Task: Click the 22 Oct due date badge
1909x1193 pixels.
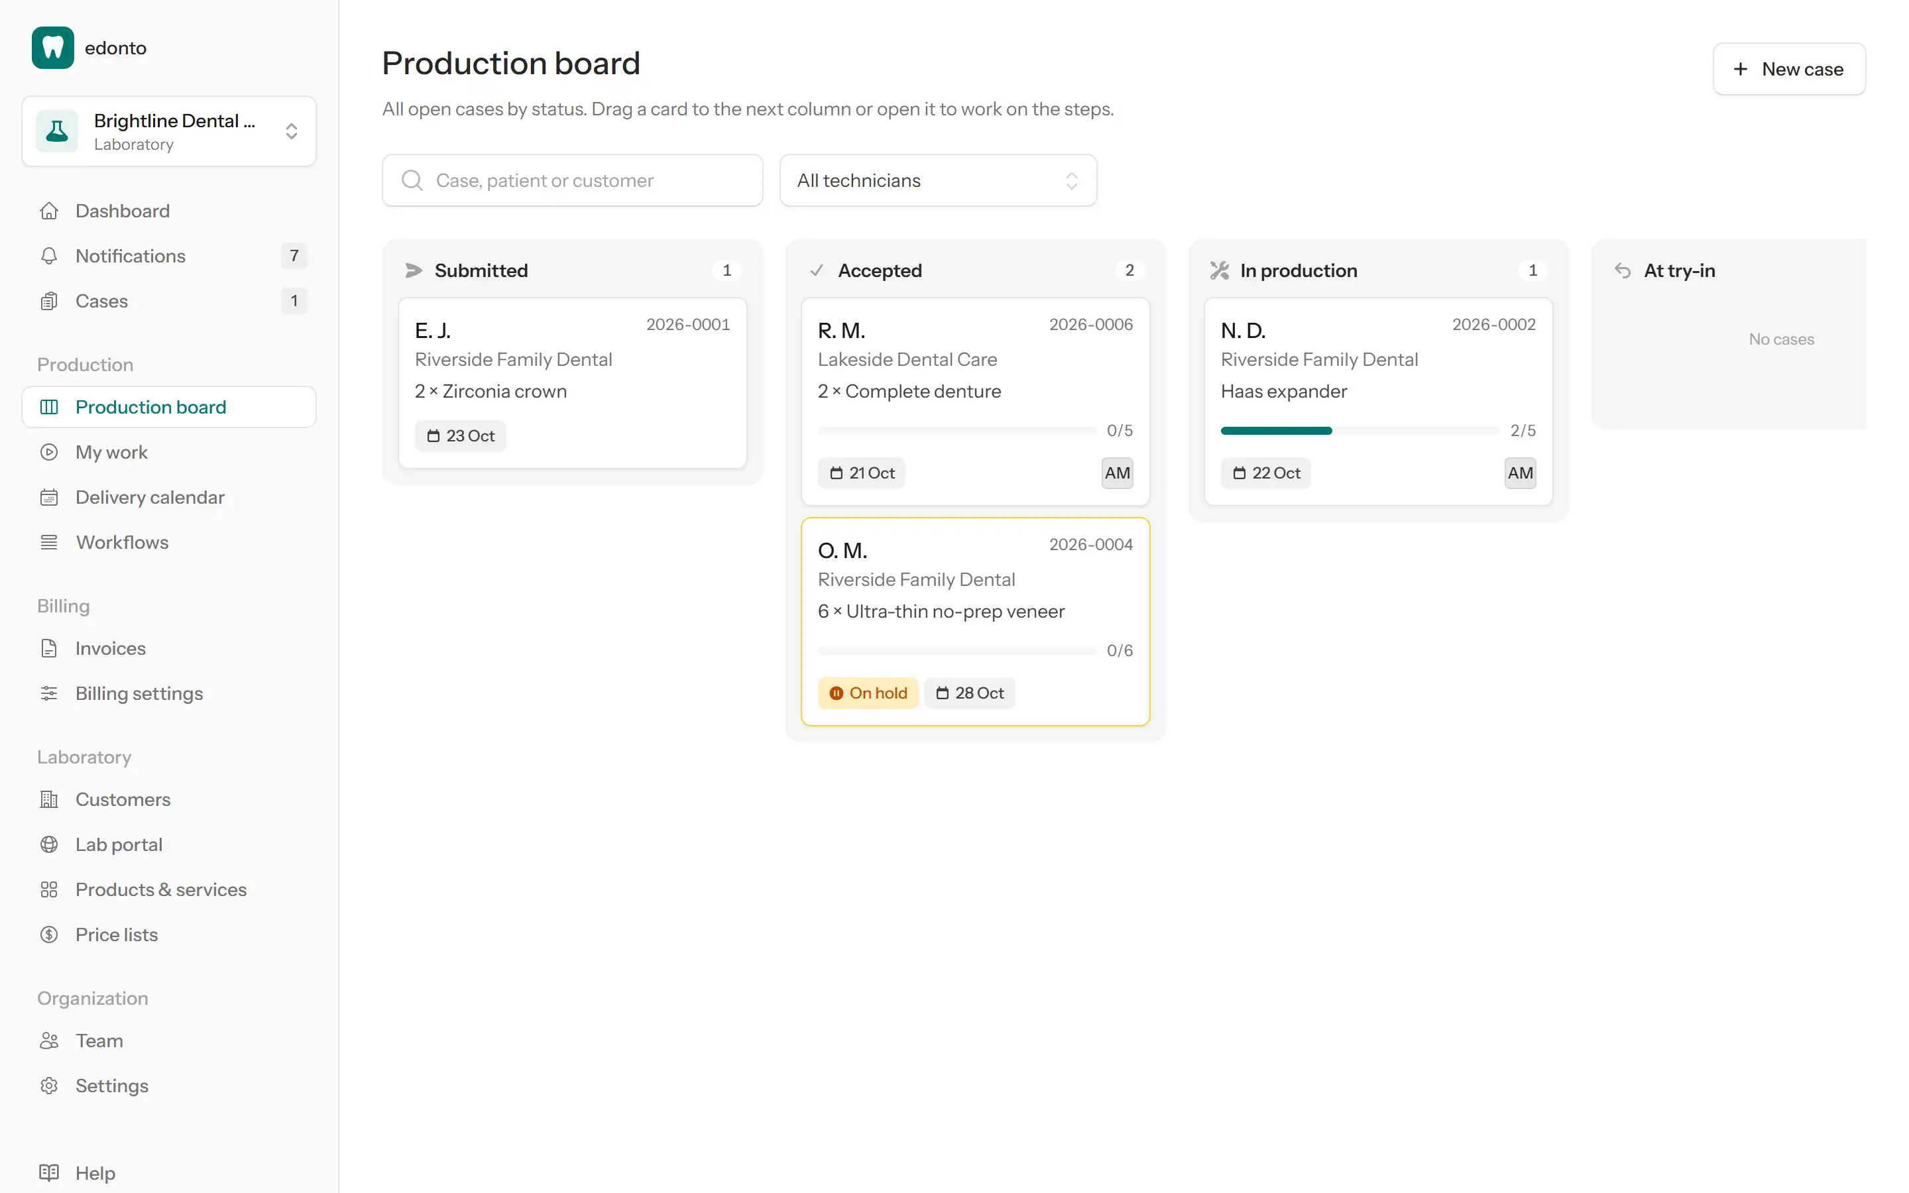Action: (x=1265, y=473)
